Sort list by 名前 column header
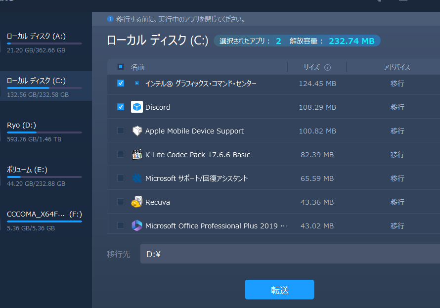This screenshot has width=440, height=308. [138, 67]
